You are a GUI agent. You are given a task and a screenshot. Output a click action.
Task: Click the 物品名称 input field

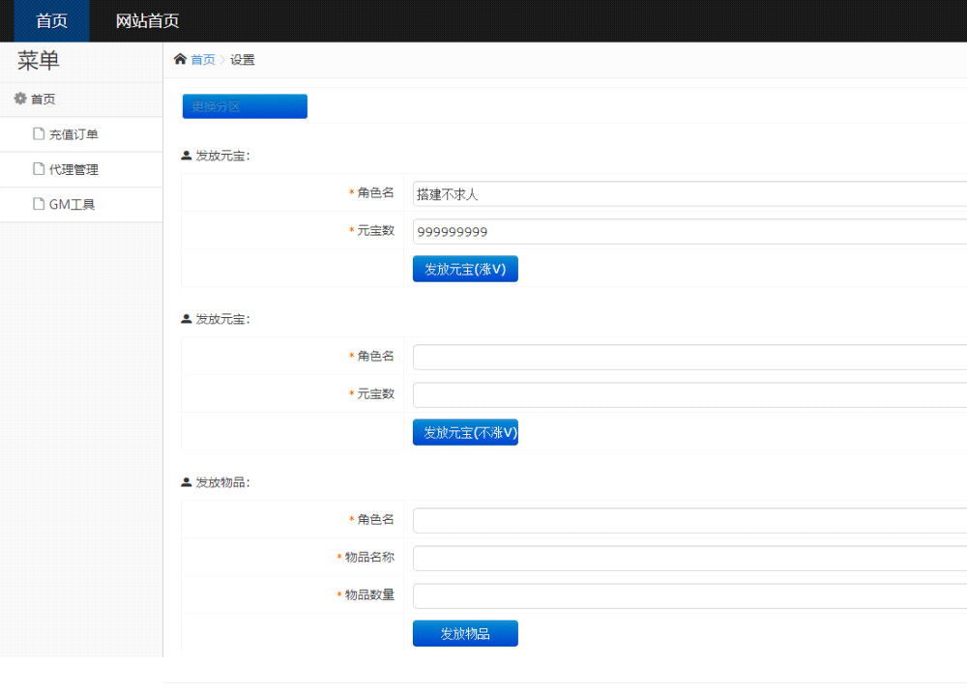pyautogui.click(x=689, y=558)
